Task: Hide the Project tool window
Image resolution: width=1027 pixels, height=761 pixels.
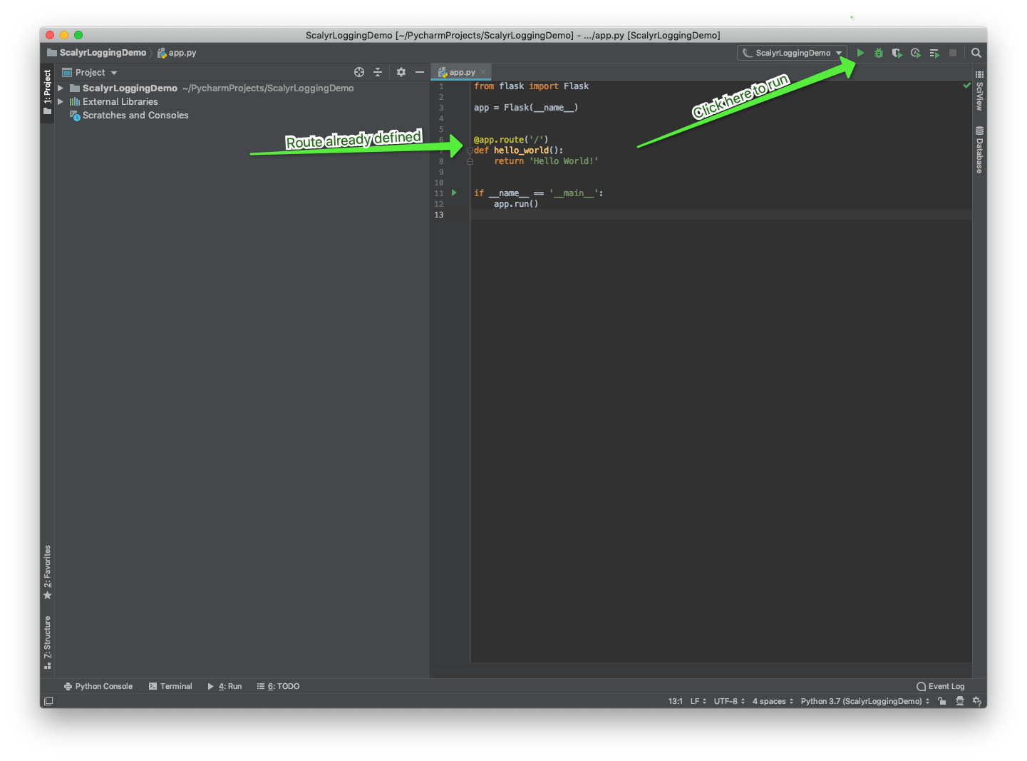Action: 420,72
